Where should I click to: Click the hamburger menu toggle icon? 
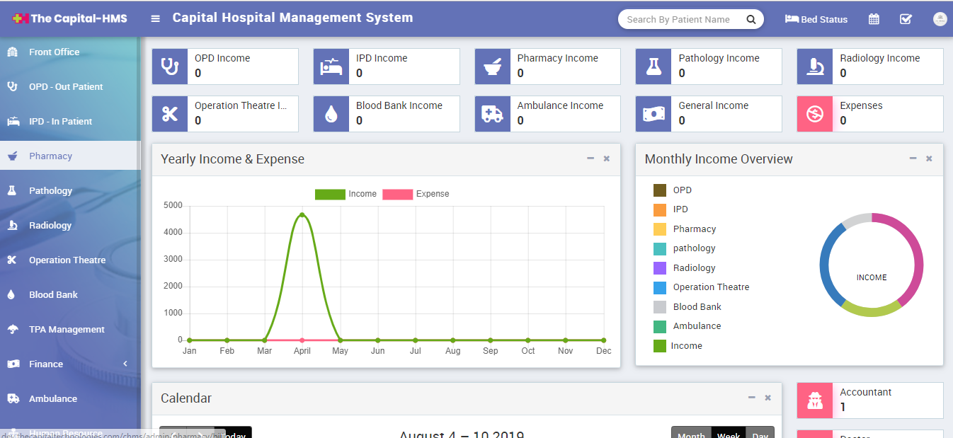pyautogui.click(x=155, y=18)
